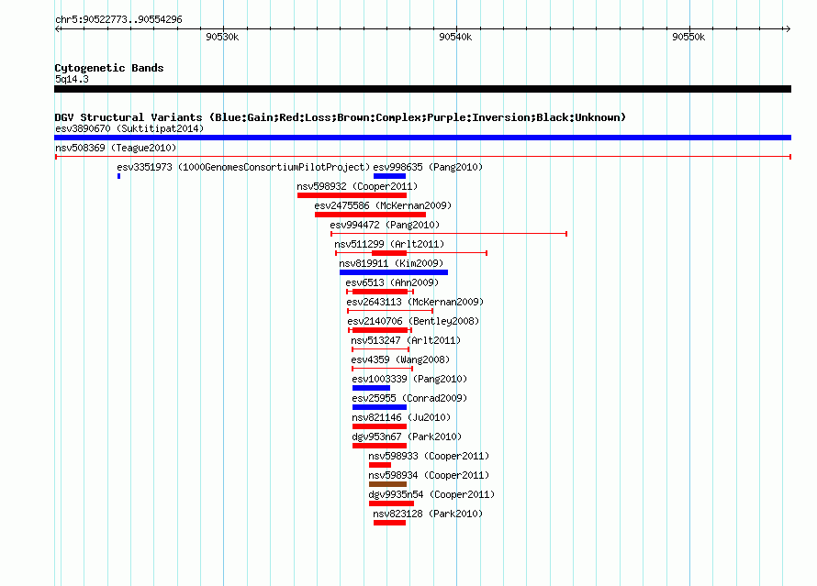This screenshot has width=817, height=586.
Task: Open variant label esv25955 (Conrad2009)
Action: (409, 398)
